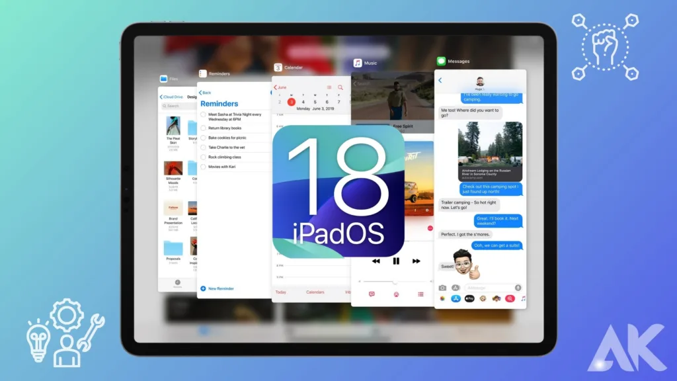Go back from the Reminders list
Viewport: 677px width, 381px height.
[205, 93]
